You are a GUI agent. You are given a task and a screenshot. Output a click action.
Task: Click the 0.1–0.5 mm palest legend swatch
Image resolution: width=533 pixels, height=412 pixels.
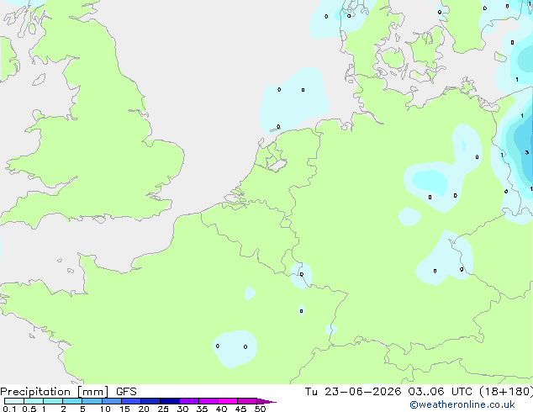tap(14, 401)
